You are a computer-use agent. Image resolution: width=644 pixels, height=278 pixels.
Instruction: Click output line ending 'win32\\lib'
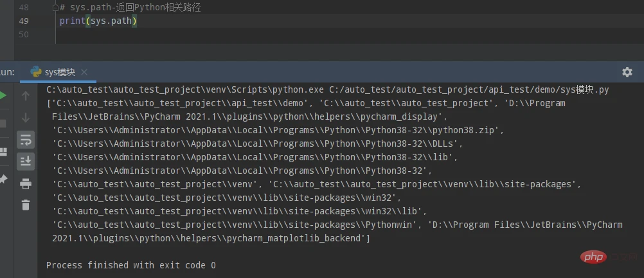click(240, 212)
